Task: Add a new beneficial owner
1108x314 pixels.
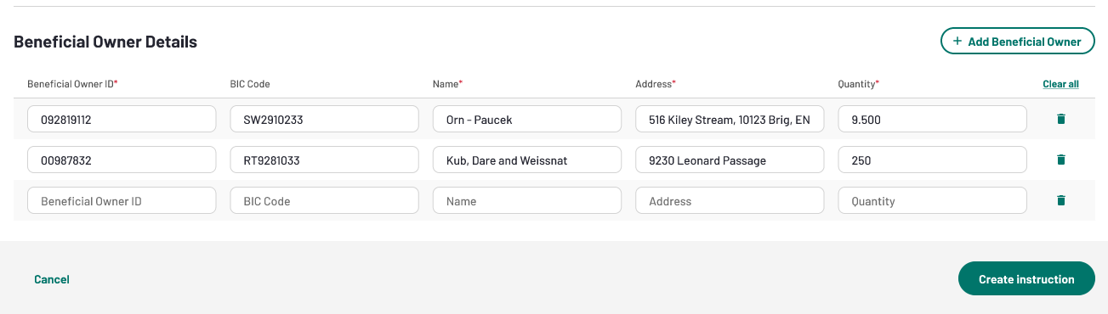Action: tap(1017, 41)
